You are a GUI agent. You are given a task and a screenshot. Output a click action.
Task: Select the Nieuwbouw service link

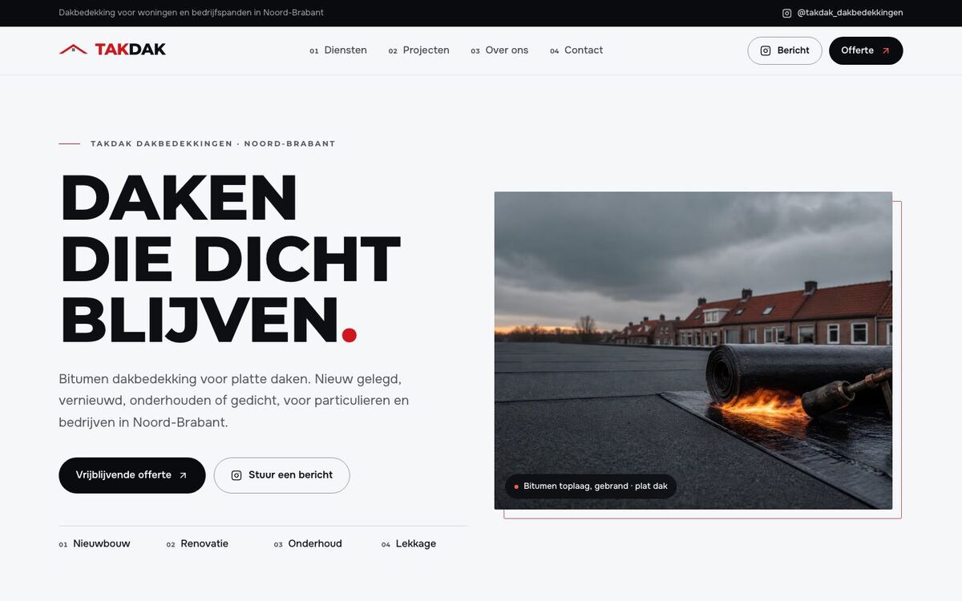tap(95, 543)
